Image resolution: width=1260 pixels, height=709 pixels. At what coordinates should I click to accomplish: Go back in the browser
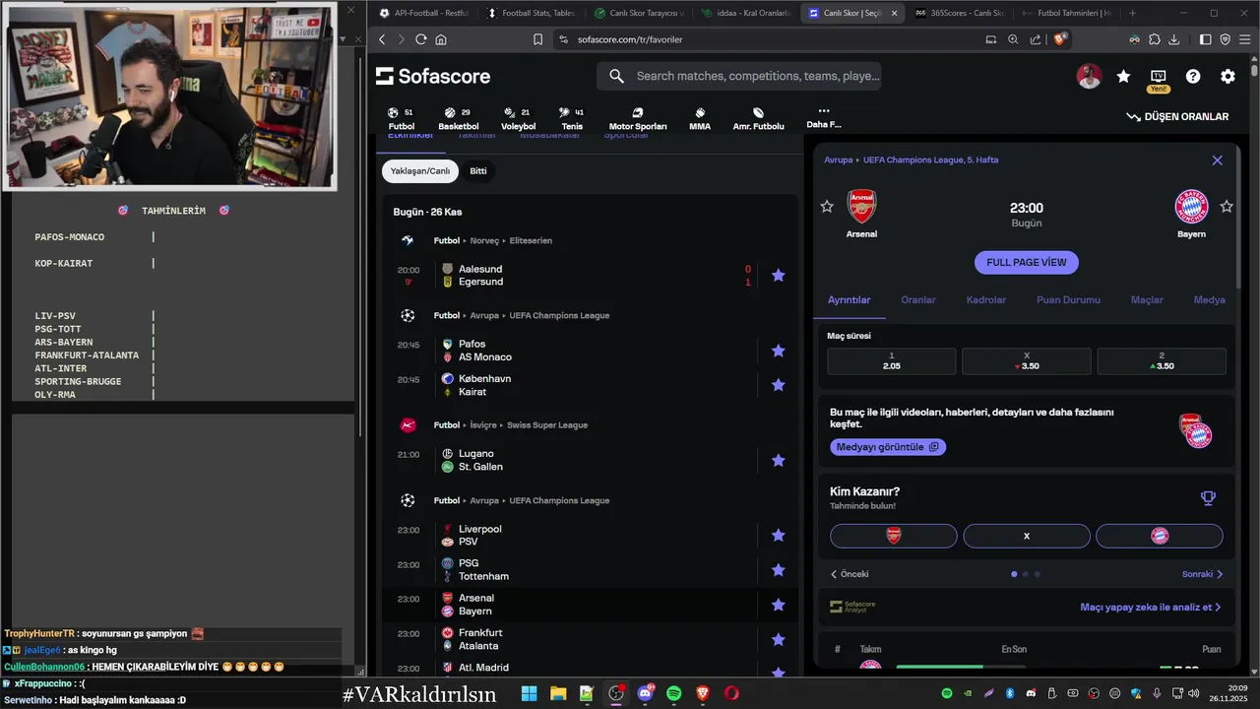point(382,39)
